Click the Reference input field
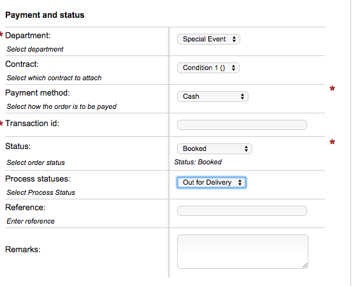 (242, 211)
